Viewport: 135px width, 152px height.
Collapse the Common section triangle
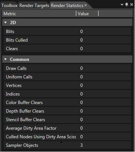[x=5, y=59]
